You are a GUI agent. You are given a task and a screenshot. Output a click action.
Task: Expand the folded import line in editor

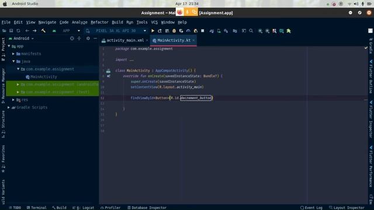(131, 60)
